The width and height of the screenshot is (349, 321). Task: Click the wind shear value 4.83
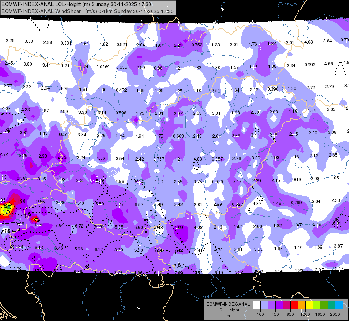197,159
